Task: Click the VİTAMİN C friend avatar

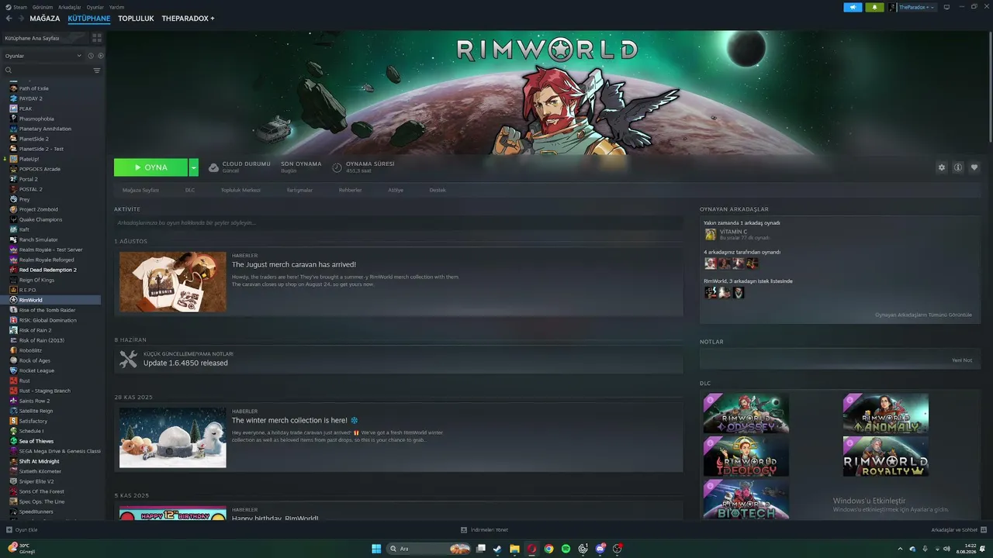Action: tap(710, 234)
